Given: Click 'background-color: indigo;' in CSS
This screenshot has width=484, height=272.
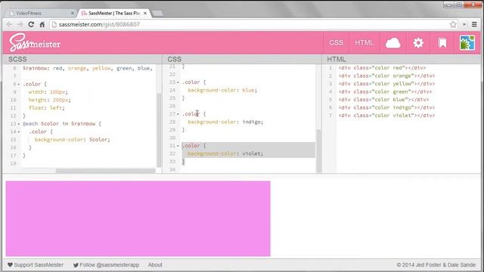Looking at the screenshot, I should click(x=225, y=122).
